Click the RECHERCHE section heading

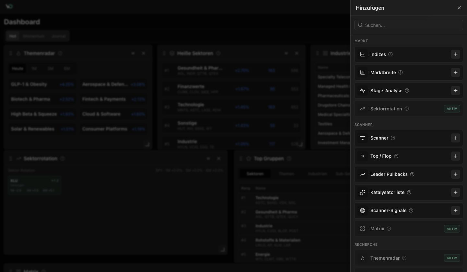pyautogui.click(x=366, y=244)
